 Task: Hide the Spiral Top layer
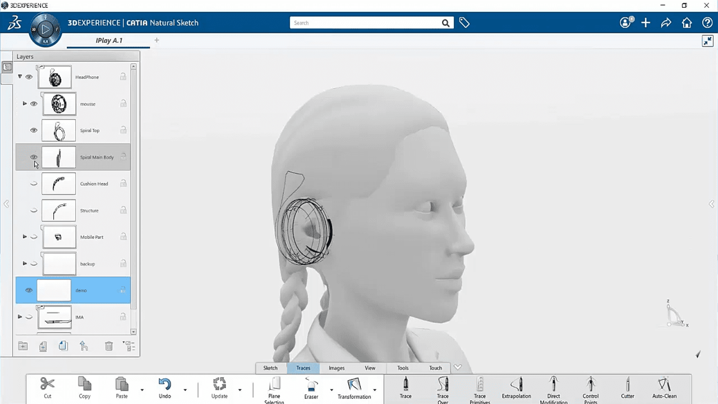(x=34, y=131)
